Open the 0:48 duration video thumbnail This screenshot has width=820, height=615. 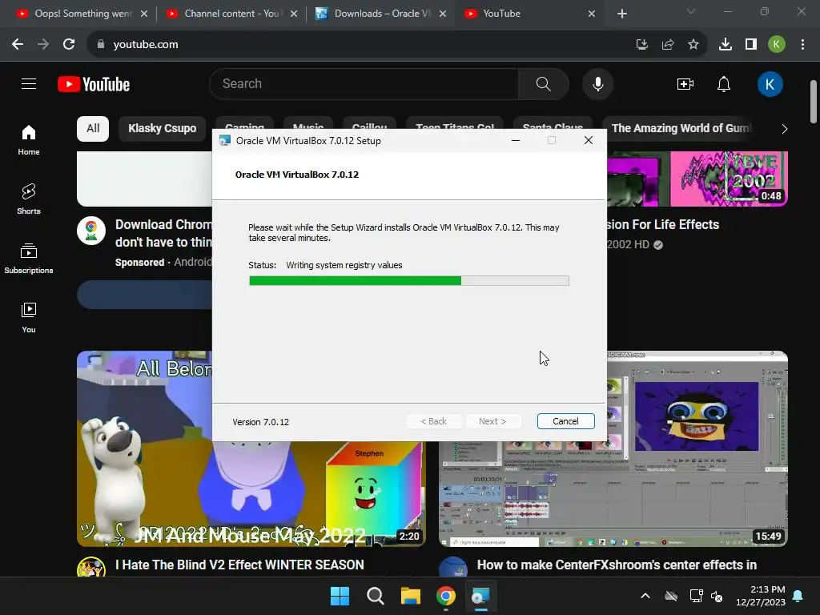pyautogui.click(x=697, y=179)
